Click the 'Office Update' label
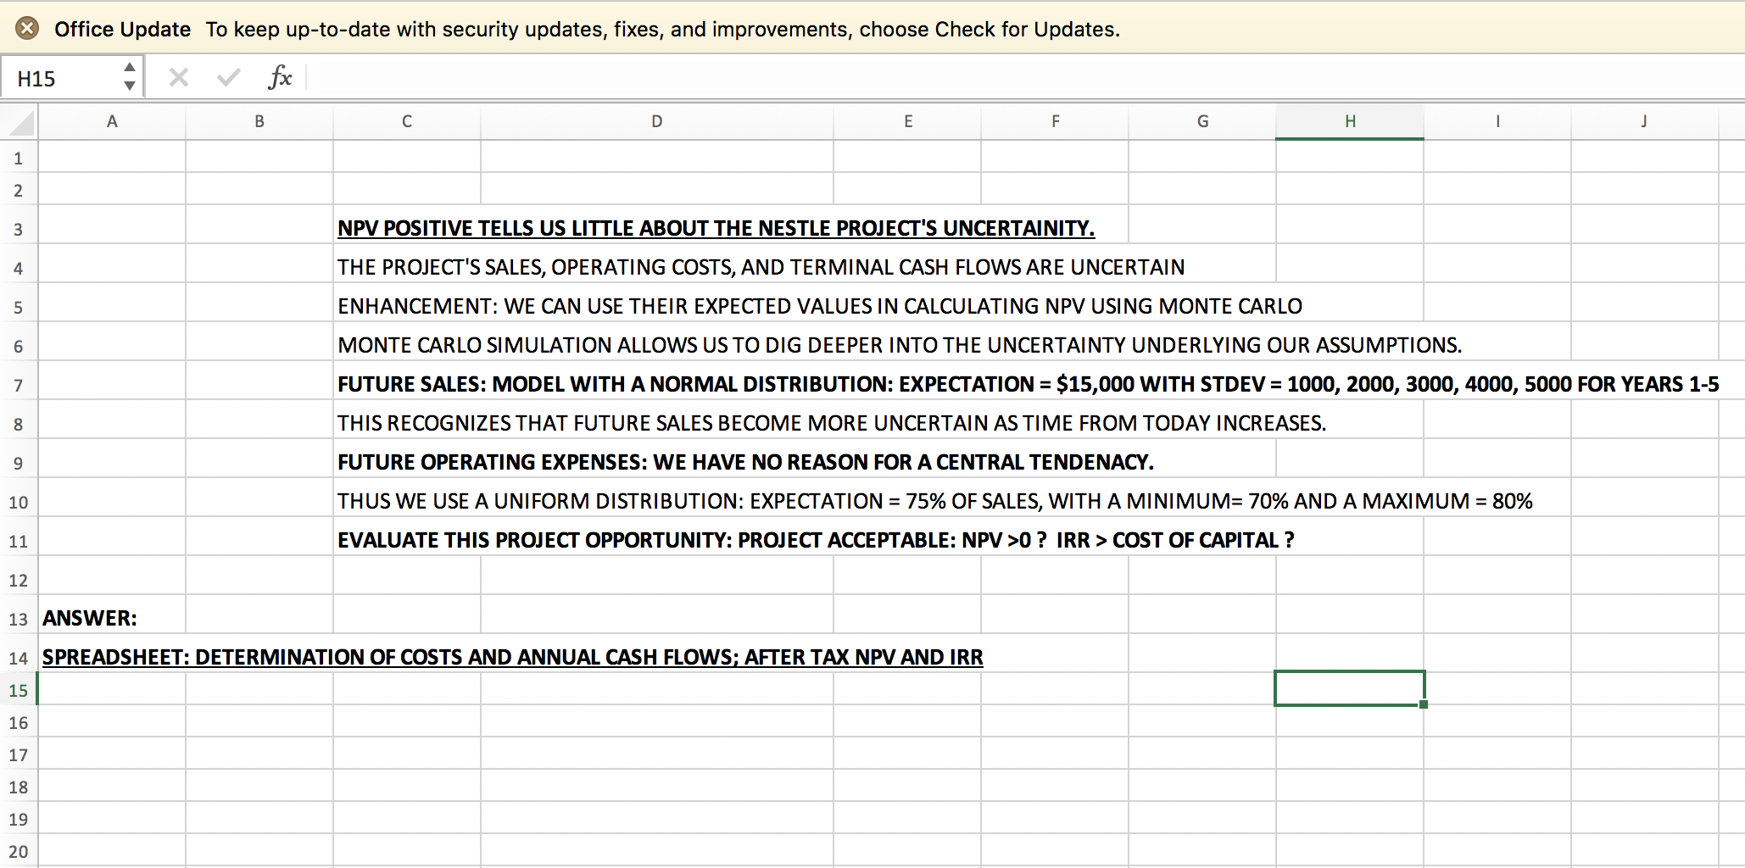 point(123,29)
